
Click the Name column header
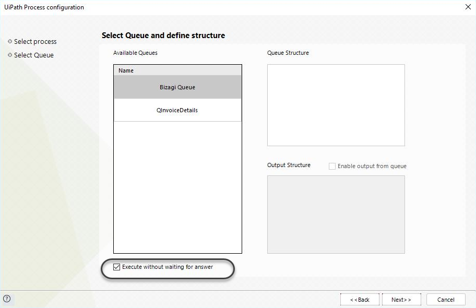[177, 70]
